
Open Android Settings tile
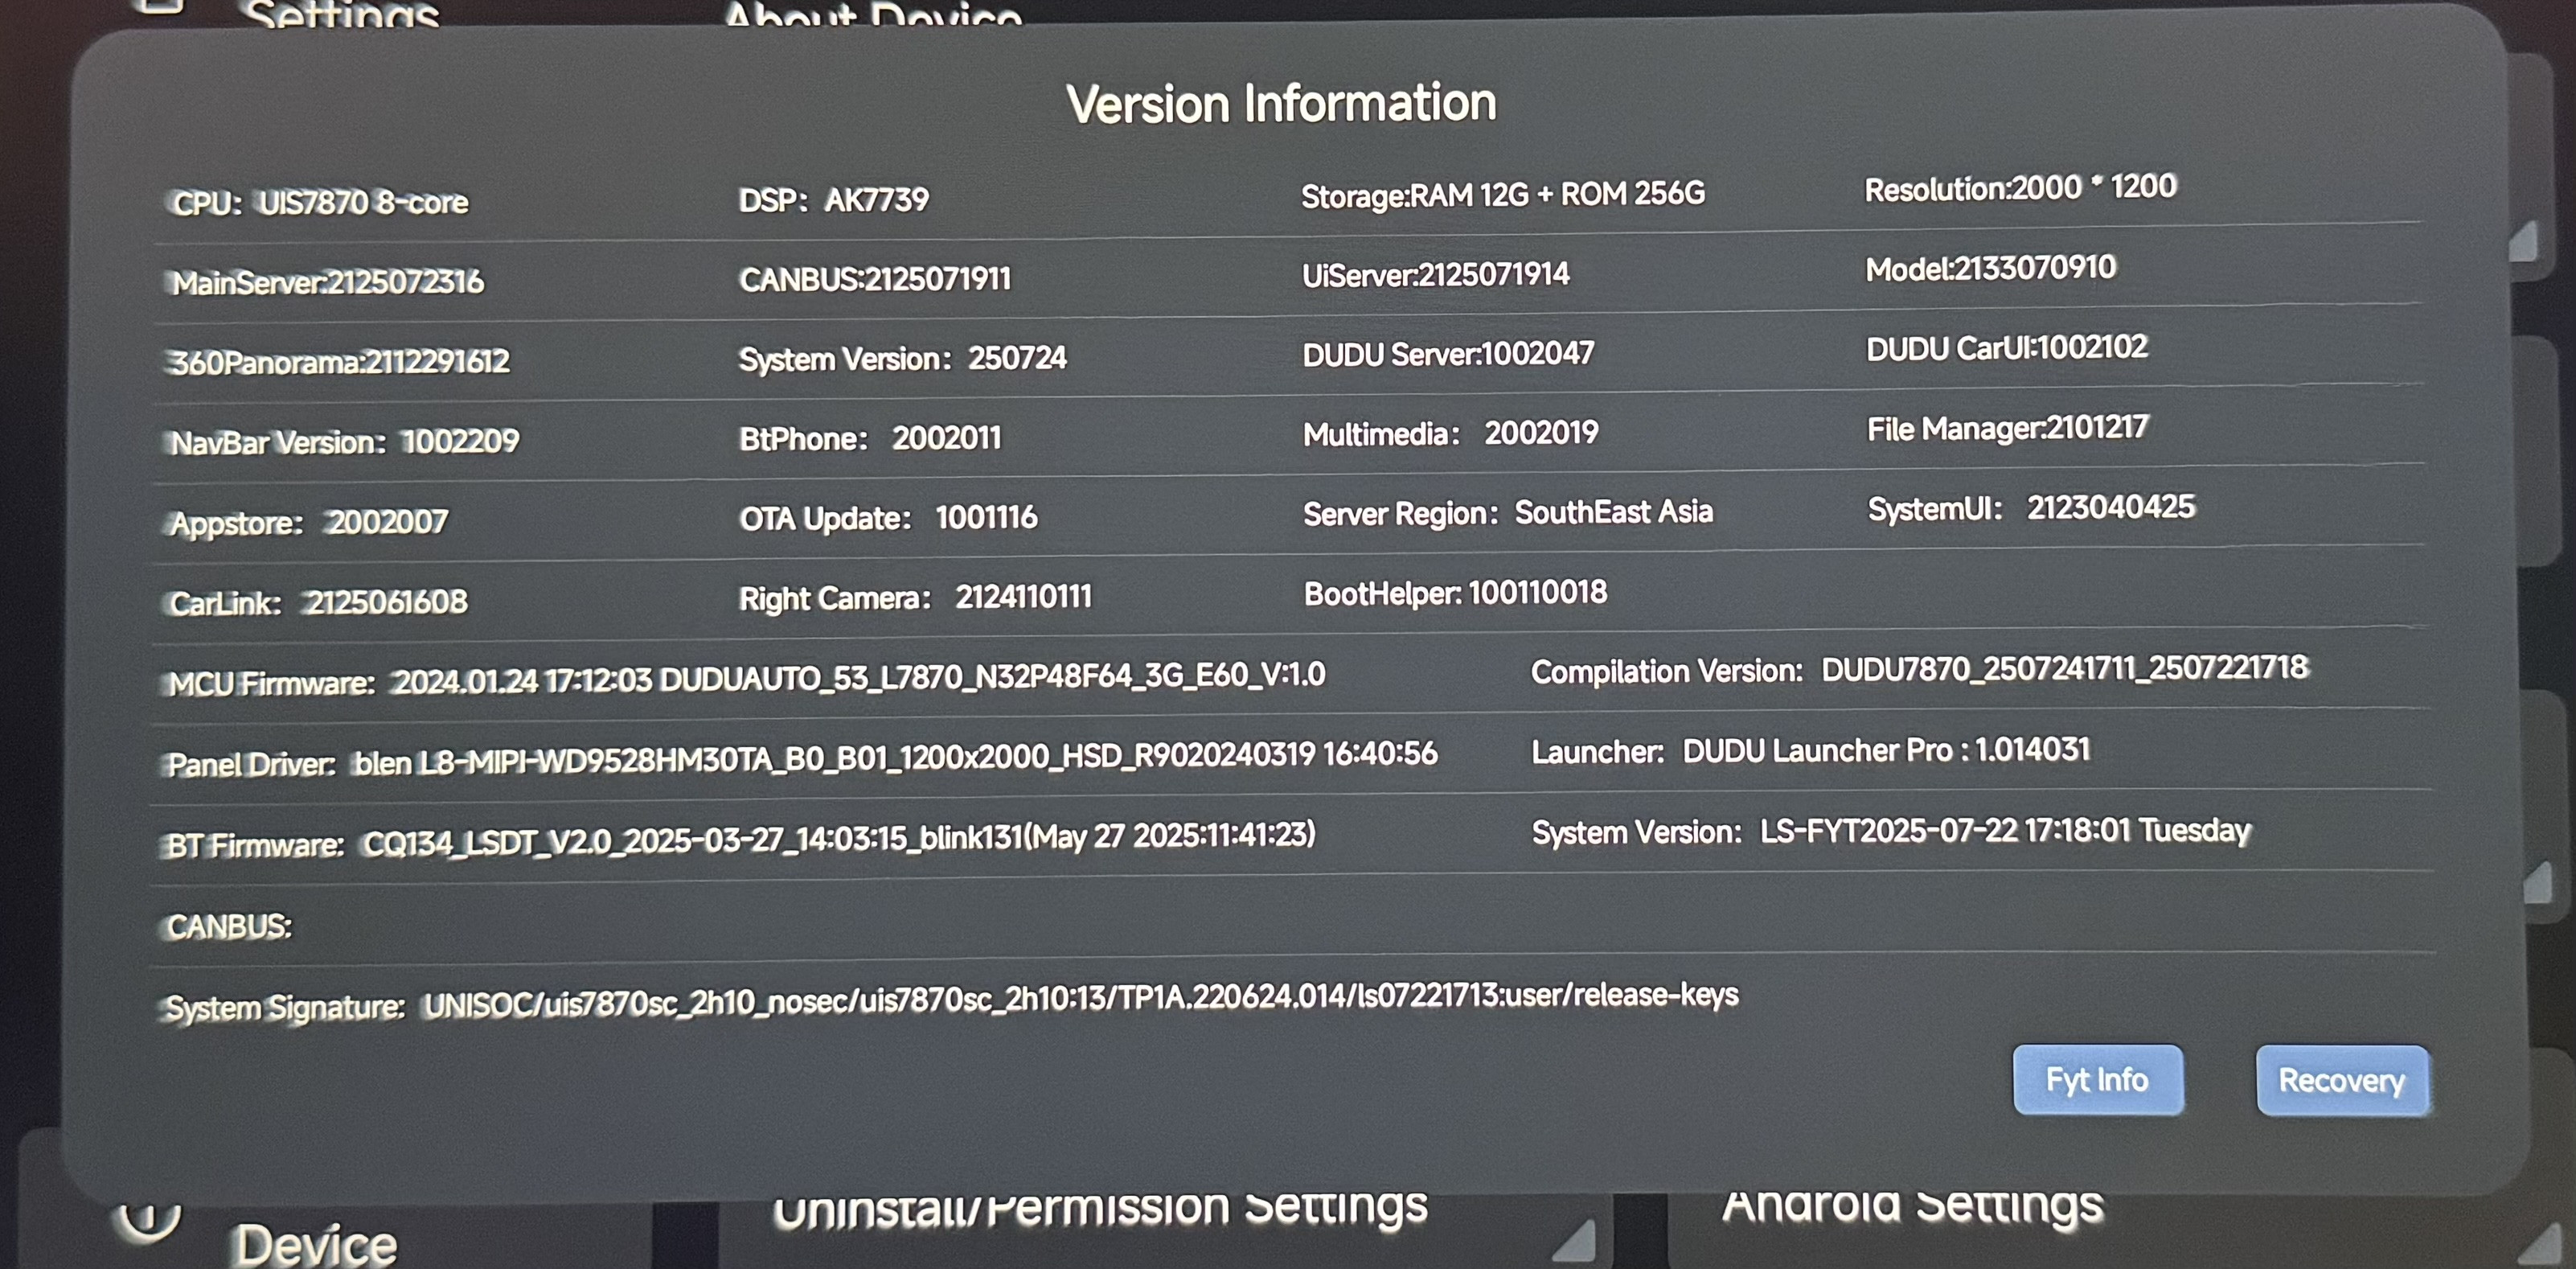[x=1912, y=1206]
